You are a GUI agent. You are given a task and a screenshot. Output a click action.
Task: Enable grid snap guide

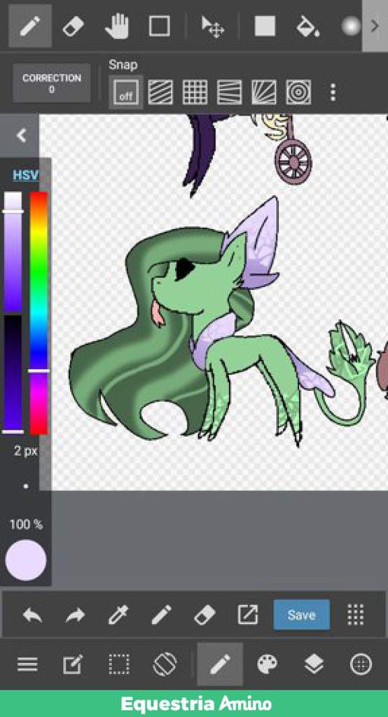click(x=195, y=92)
